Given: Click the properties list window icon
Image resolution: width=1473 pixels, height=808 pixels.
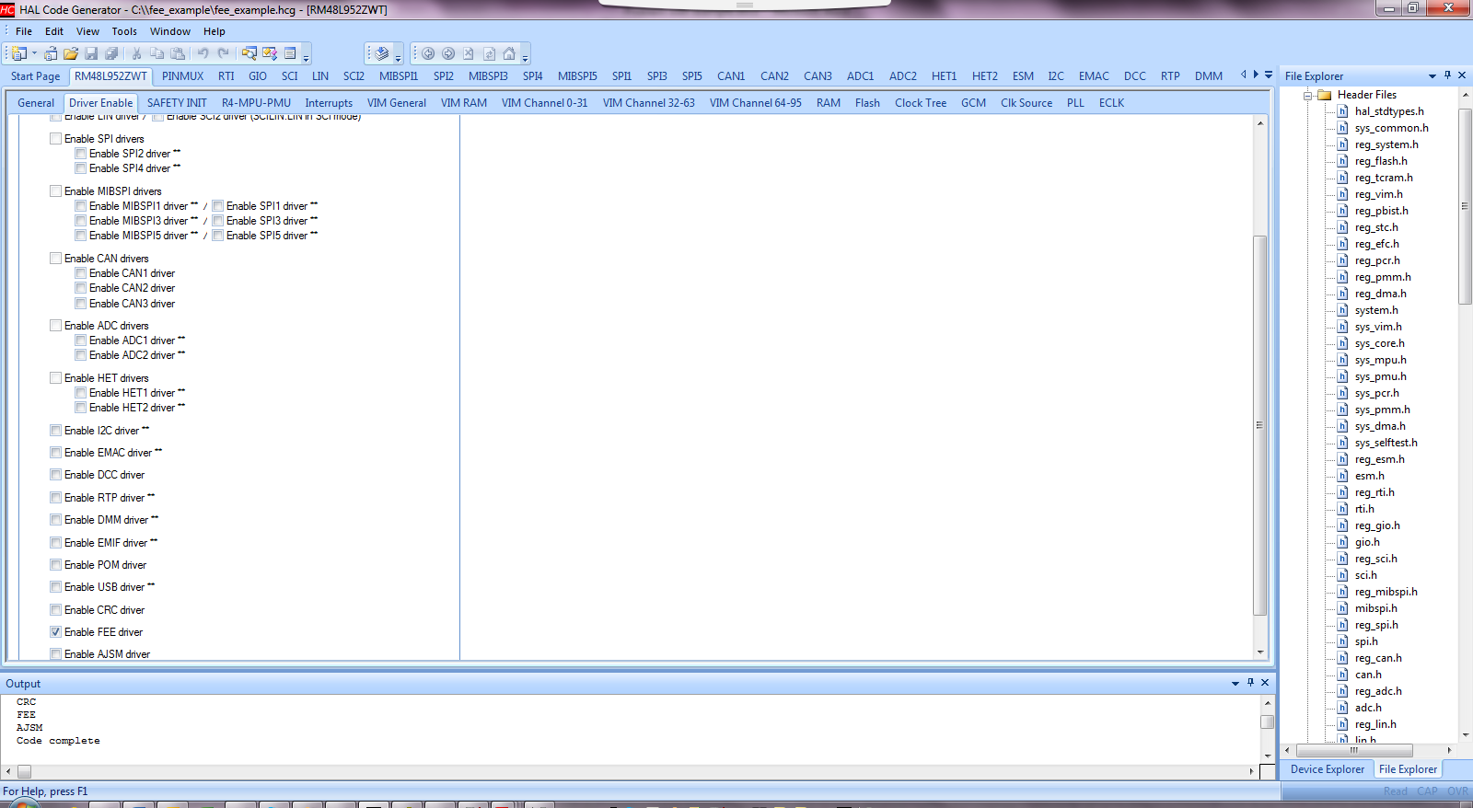Looking at the screenshot, I should [x=290, y=53].
